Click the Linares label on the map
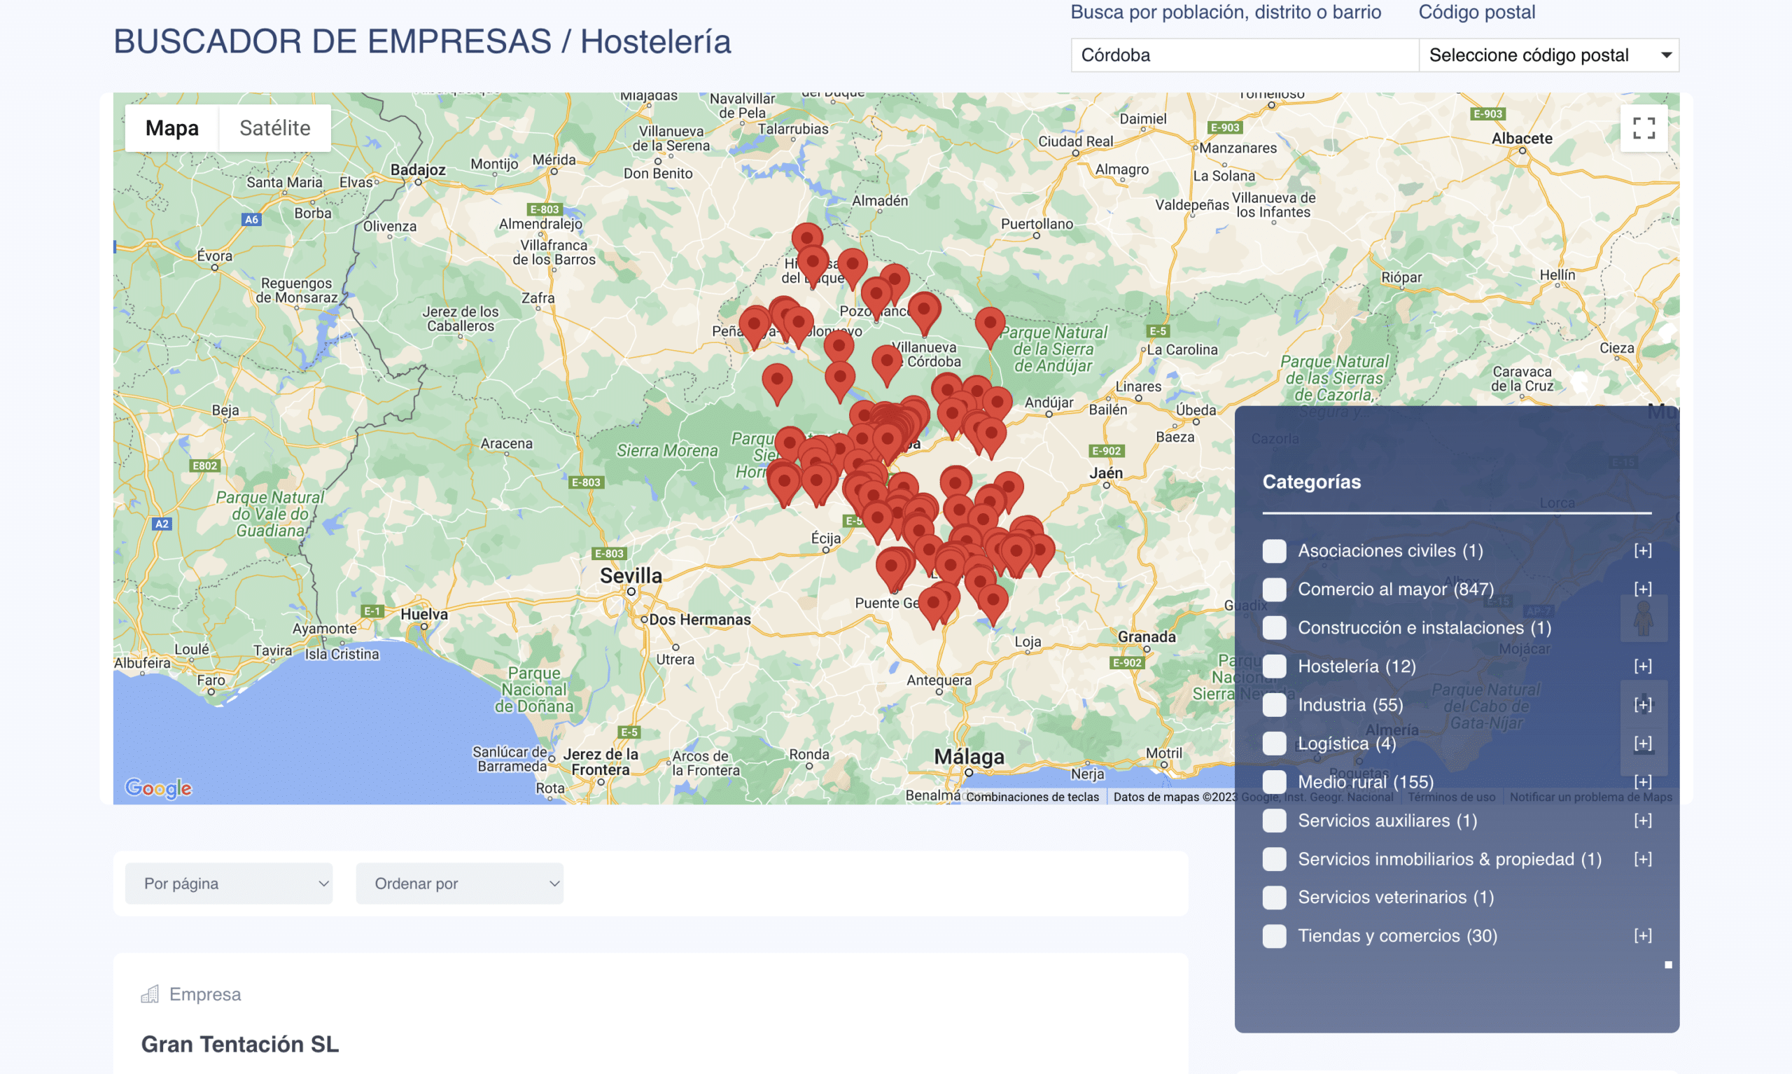Viewport: 1792px width, 1074px height. click(x=1138, y=386)
